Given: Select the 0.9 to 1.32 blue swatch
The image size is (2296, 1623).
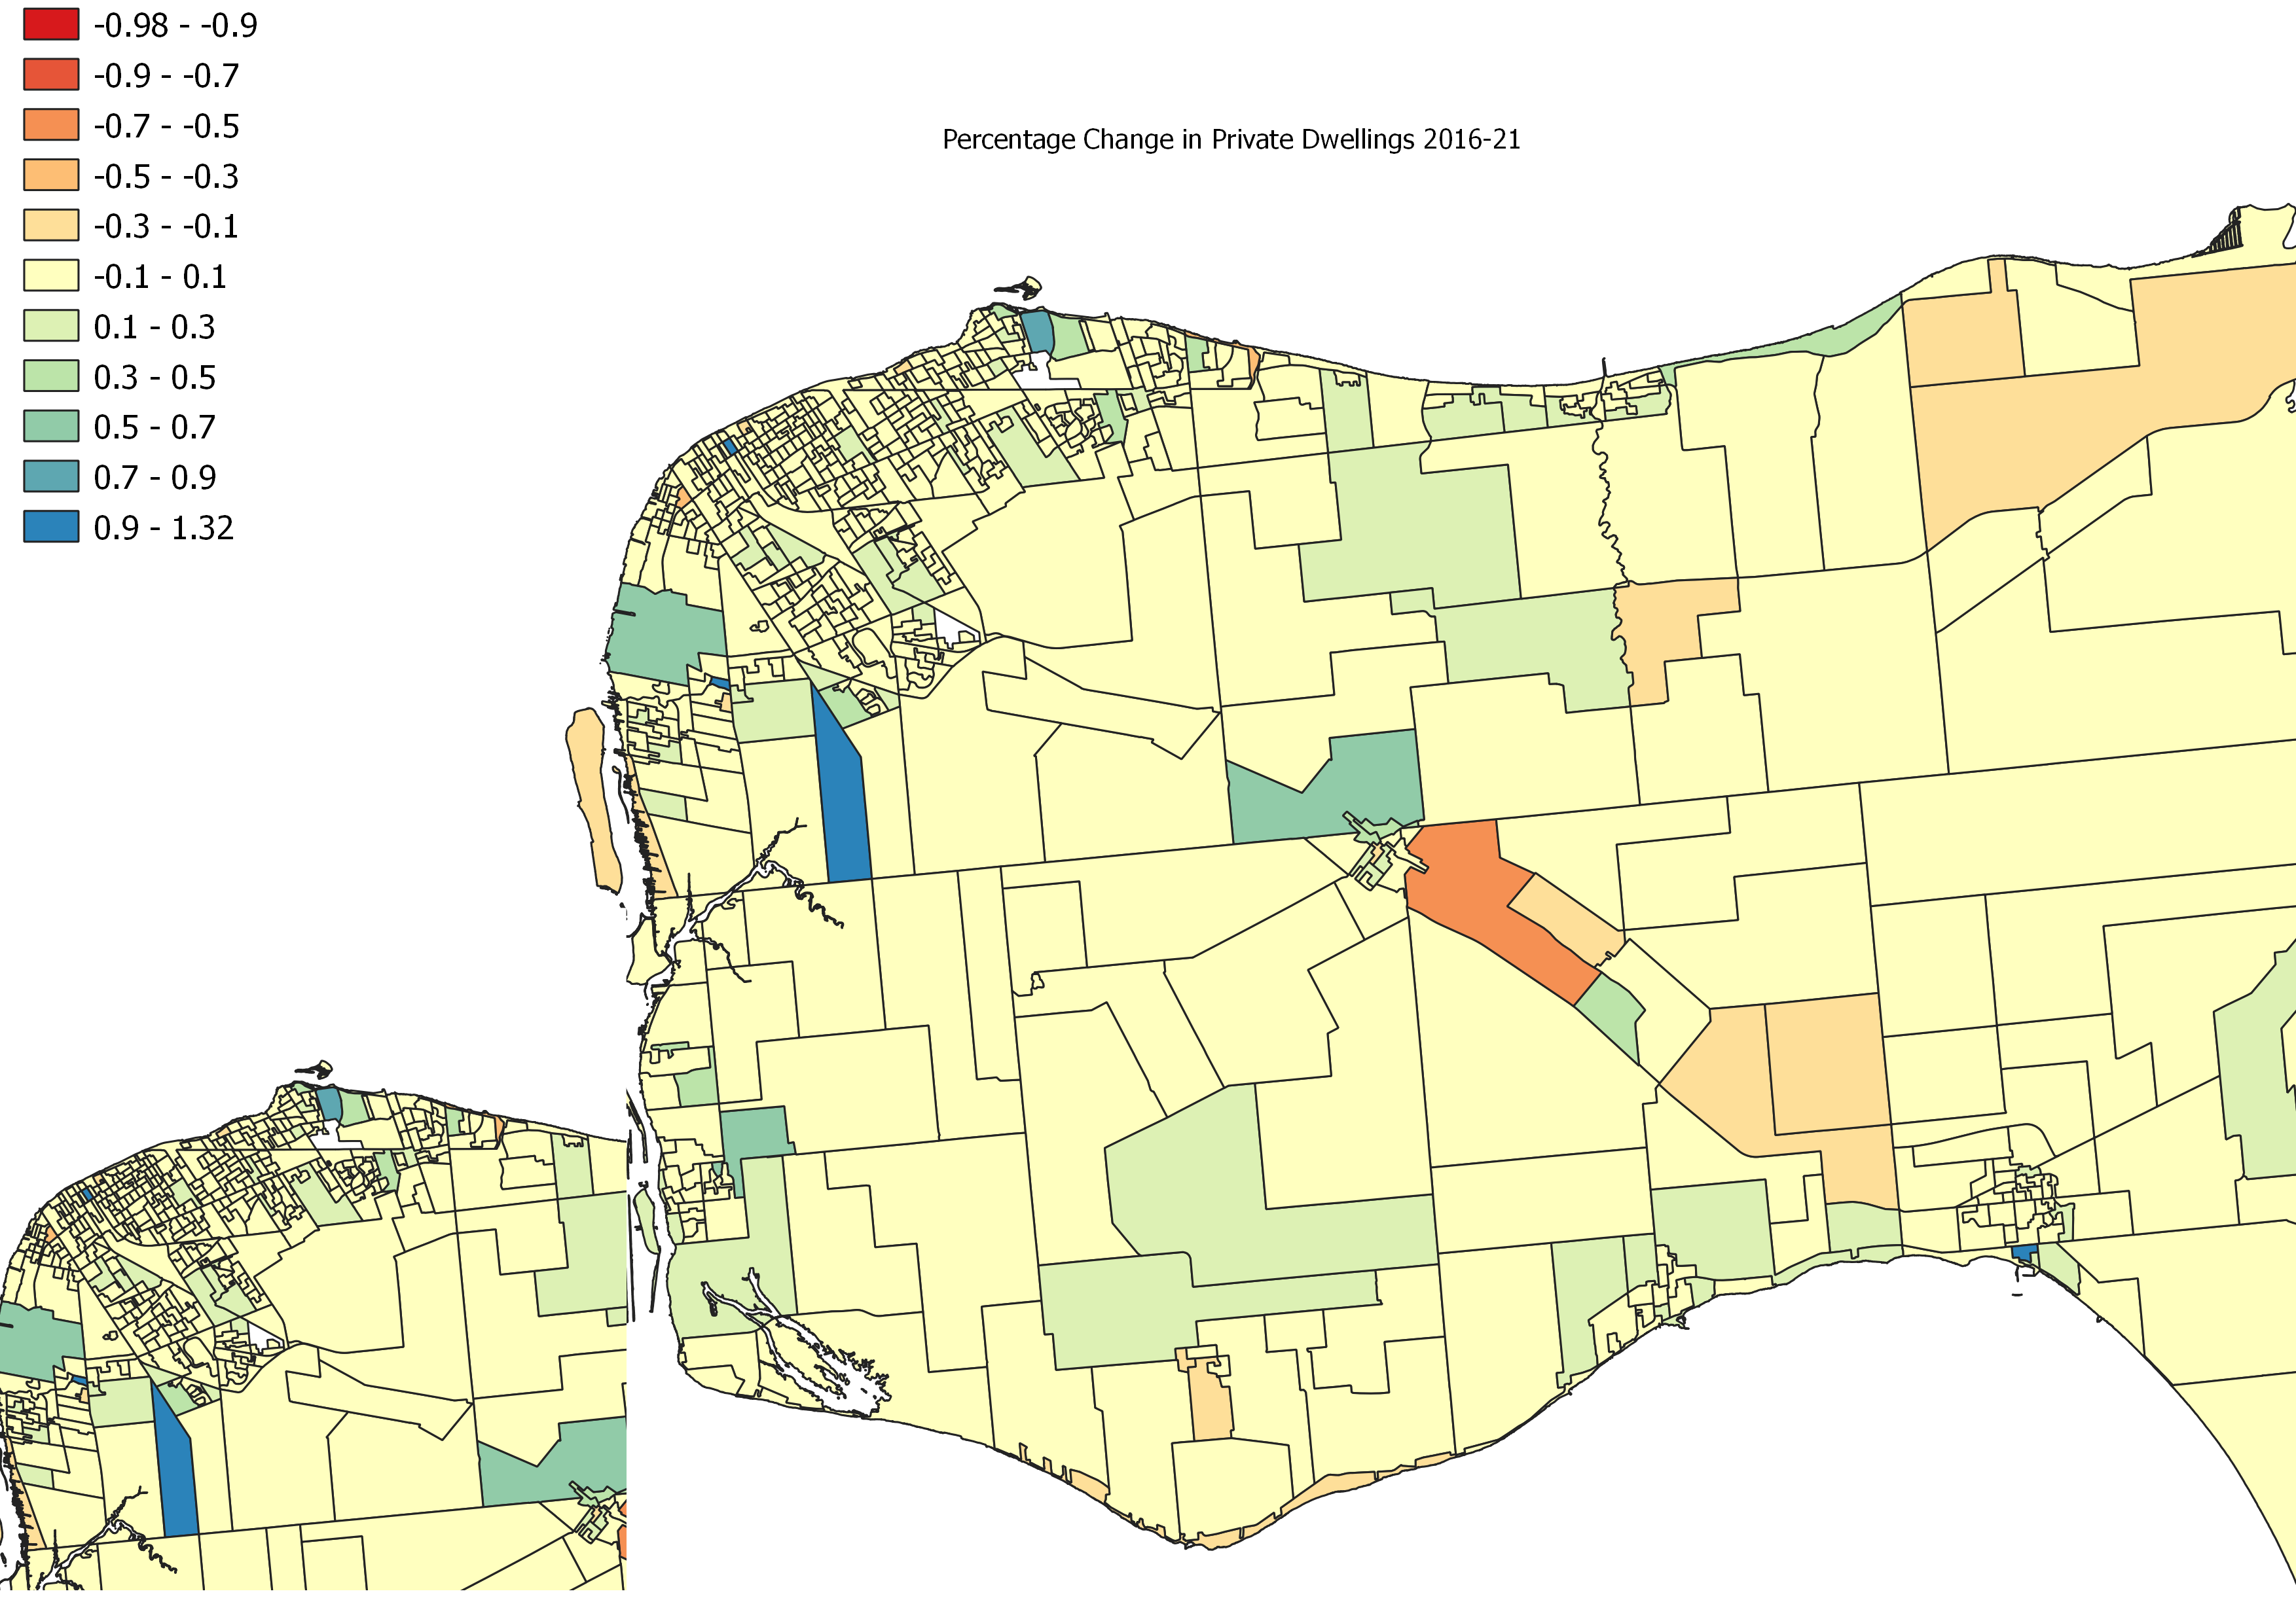Looking at the screenshot, I should 51,527.
